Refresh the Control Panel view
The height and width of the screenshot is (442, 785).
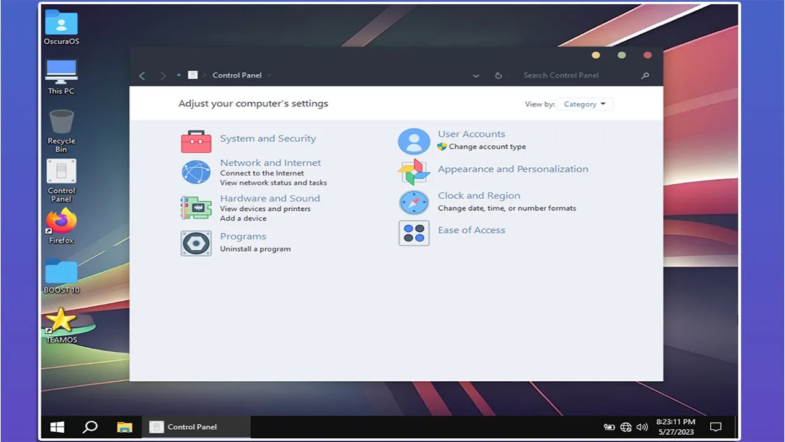(x=498, y=76)
